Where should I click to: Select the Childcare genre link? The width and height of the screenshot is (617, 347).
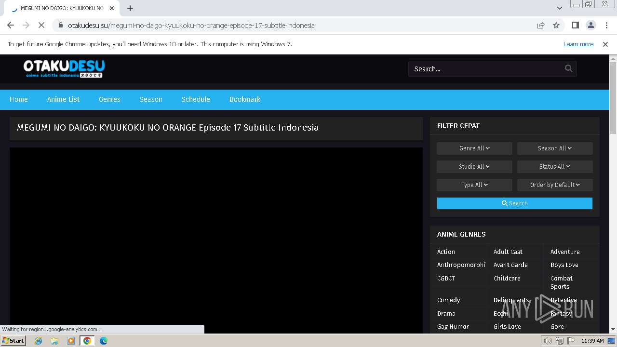[507, 279]
